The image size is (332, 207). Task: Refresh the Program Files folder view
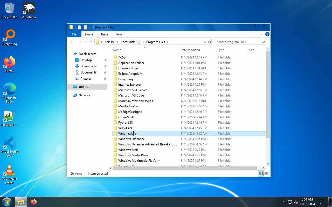point(210,42)
